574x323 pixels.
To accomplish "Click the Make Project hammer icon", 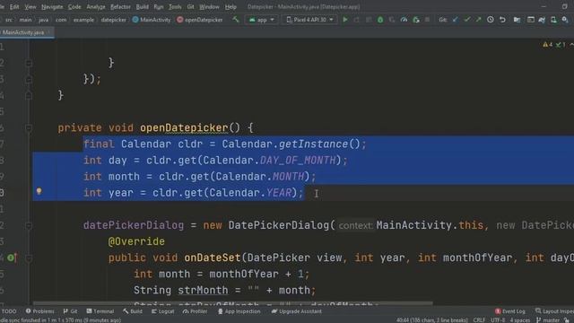I will (x=236, y=20).
